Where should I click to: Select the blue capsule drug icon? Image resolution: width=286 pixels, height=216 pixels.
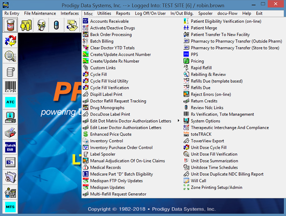57,26
